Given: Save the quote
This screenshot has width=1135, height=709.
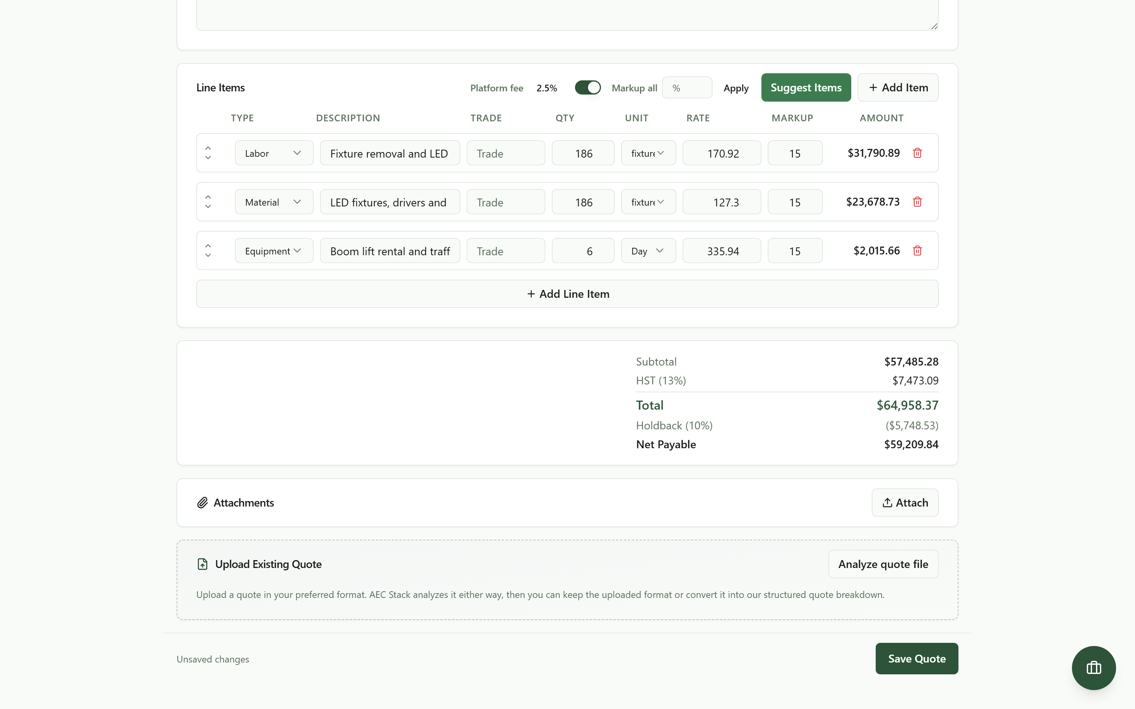Looking at the screenshot, I should click(916, 658).
